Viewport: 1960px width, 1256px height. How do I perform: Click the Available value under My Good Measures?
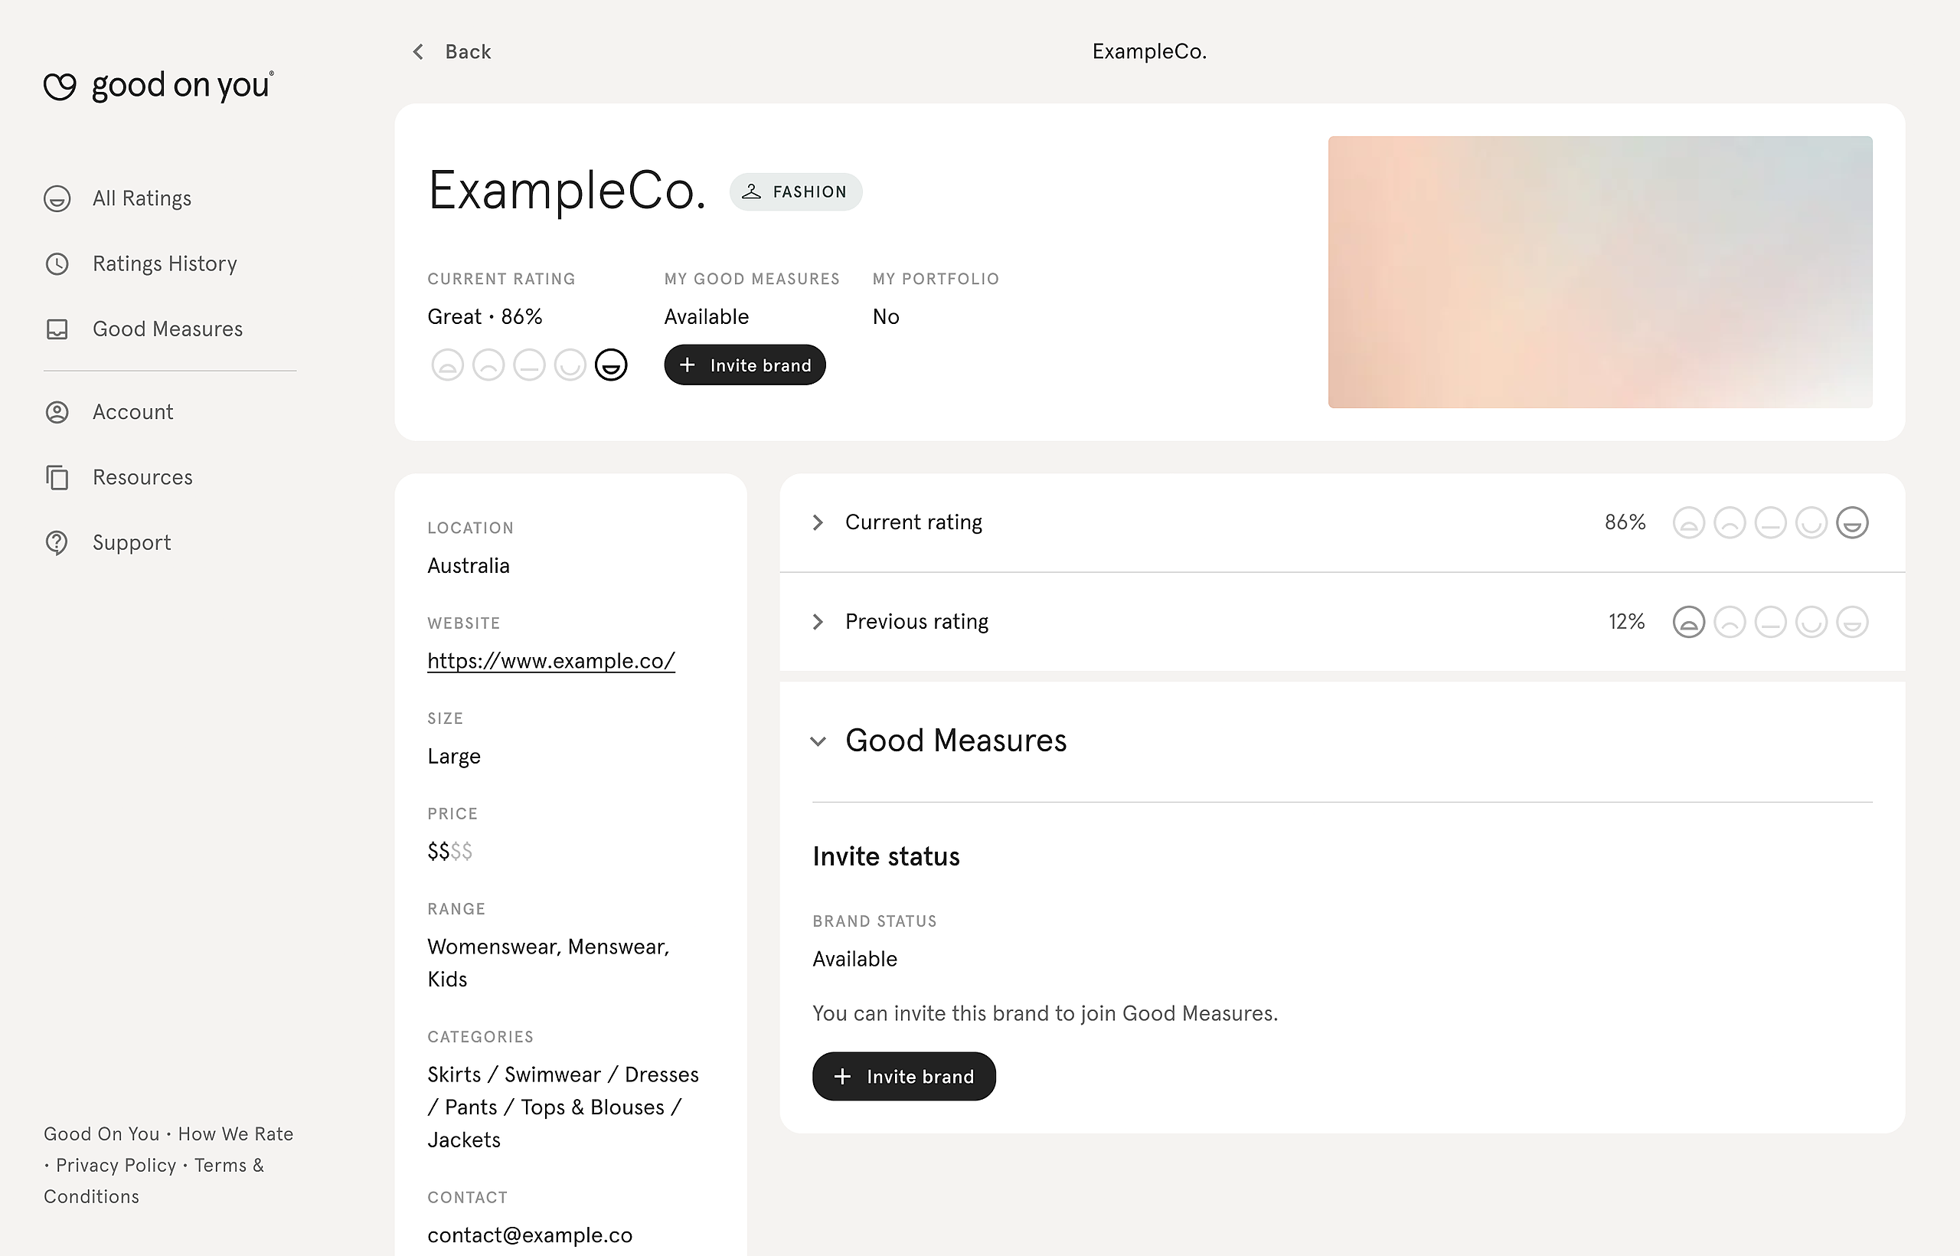(707, 316)
